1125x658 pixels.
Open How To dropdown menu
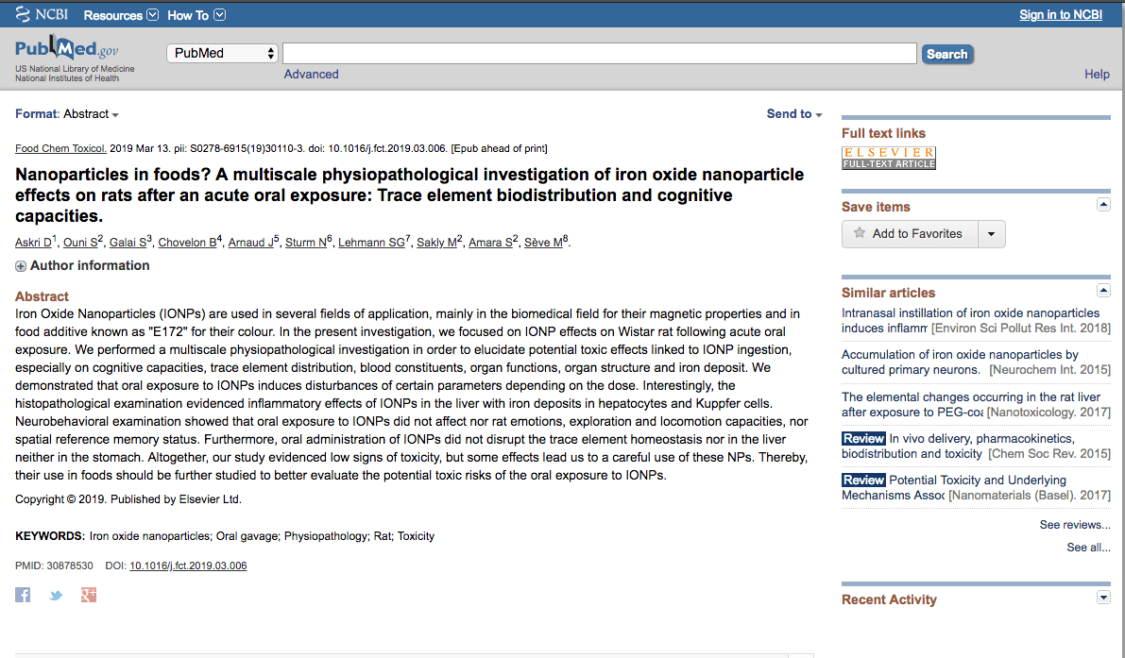(x=196, y=15)
